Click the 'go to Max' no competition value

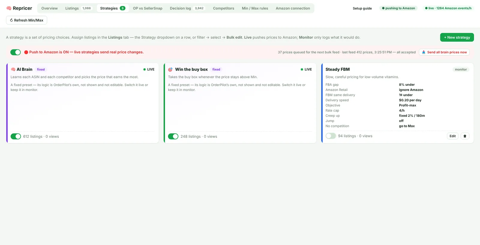(407, 126)
